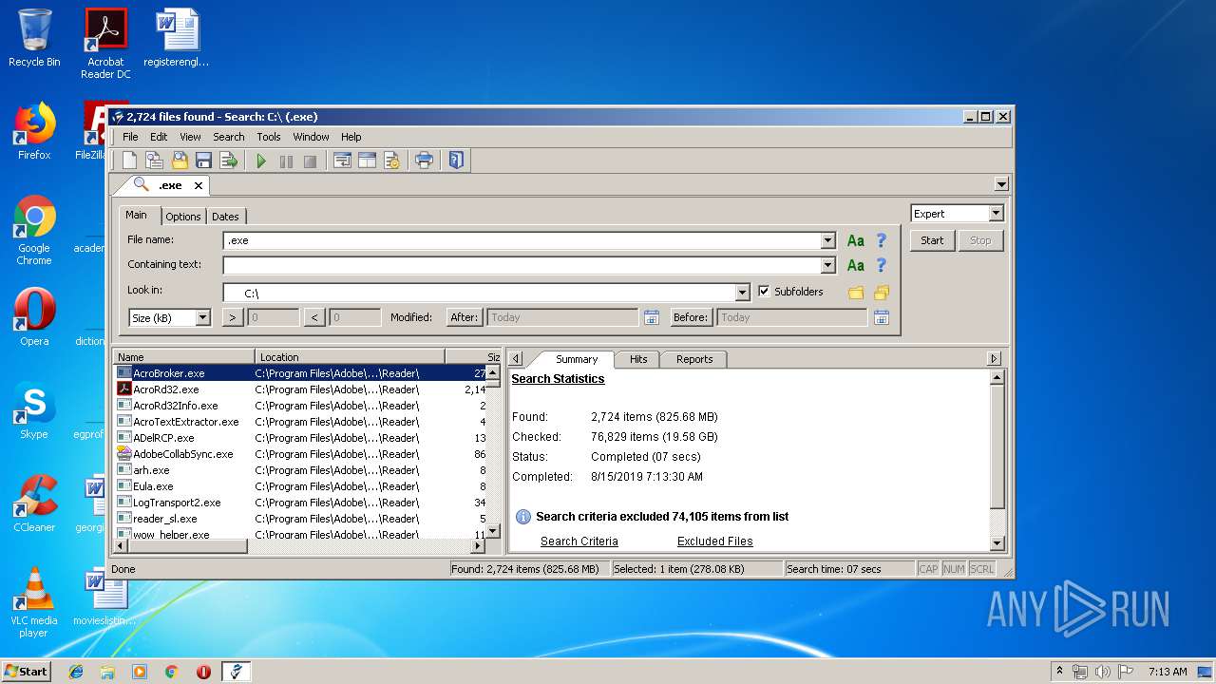Image resolution: width=1216 pixels, height=684 pixels.
Task: Click the single folder browse icon
Action: tap(856, 293)
